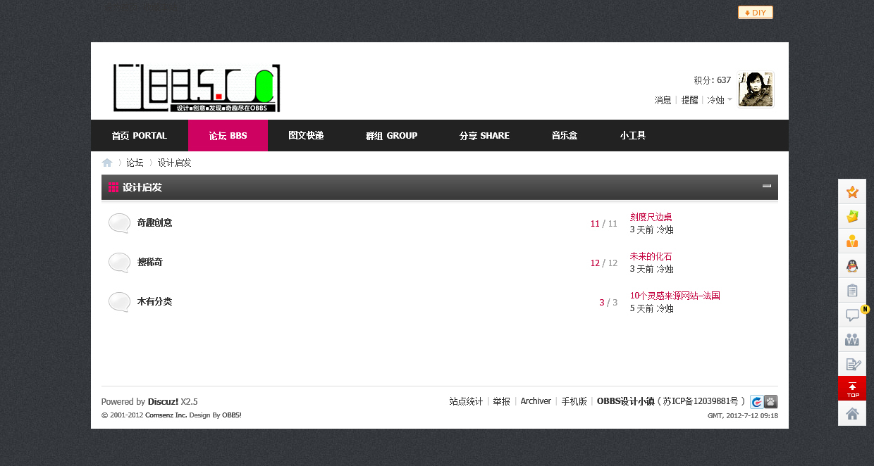This screenshot has height=466, width=874.
Task: Open the 音乐盒 nav tab
Action: [565, 136]
